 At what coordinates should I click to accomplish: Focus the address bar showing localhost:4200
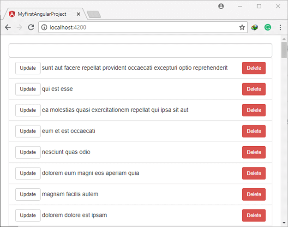pyautogui.click(x=143, y=27)
